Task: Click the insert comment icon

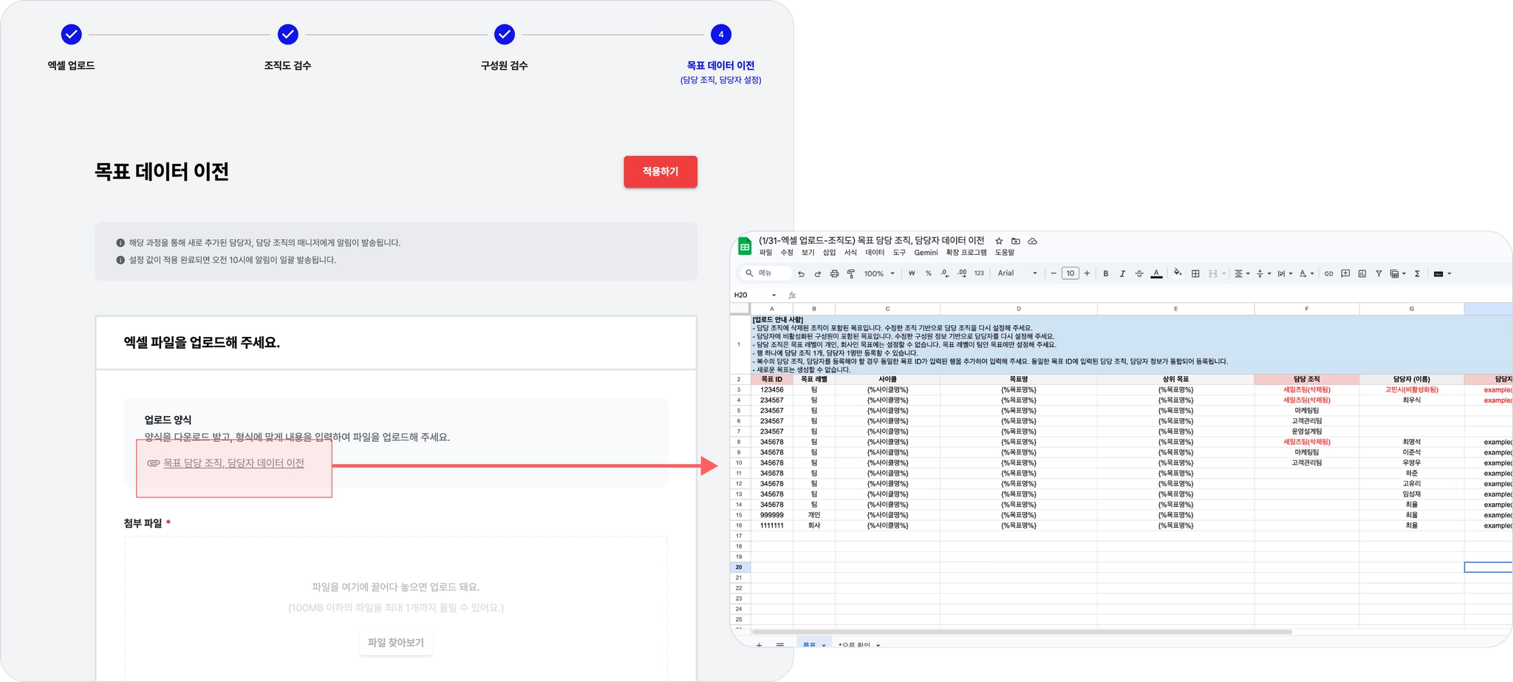Action: click(1345, 273)
